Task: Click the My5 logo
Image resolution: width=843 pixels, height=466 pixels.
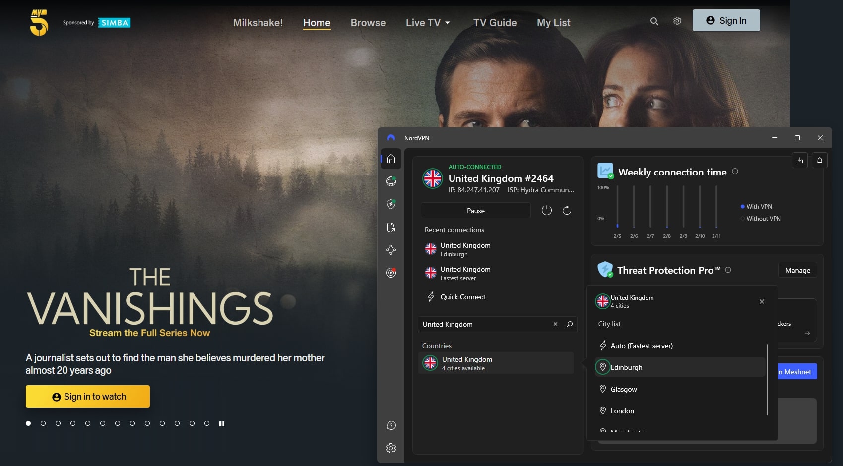Action: 39,23
